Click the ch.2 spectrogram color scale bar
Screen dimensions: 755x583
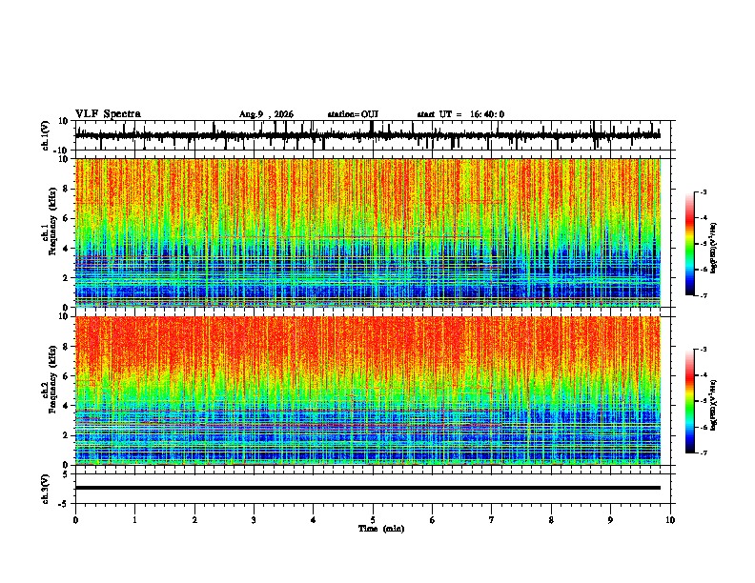[689, 401]
